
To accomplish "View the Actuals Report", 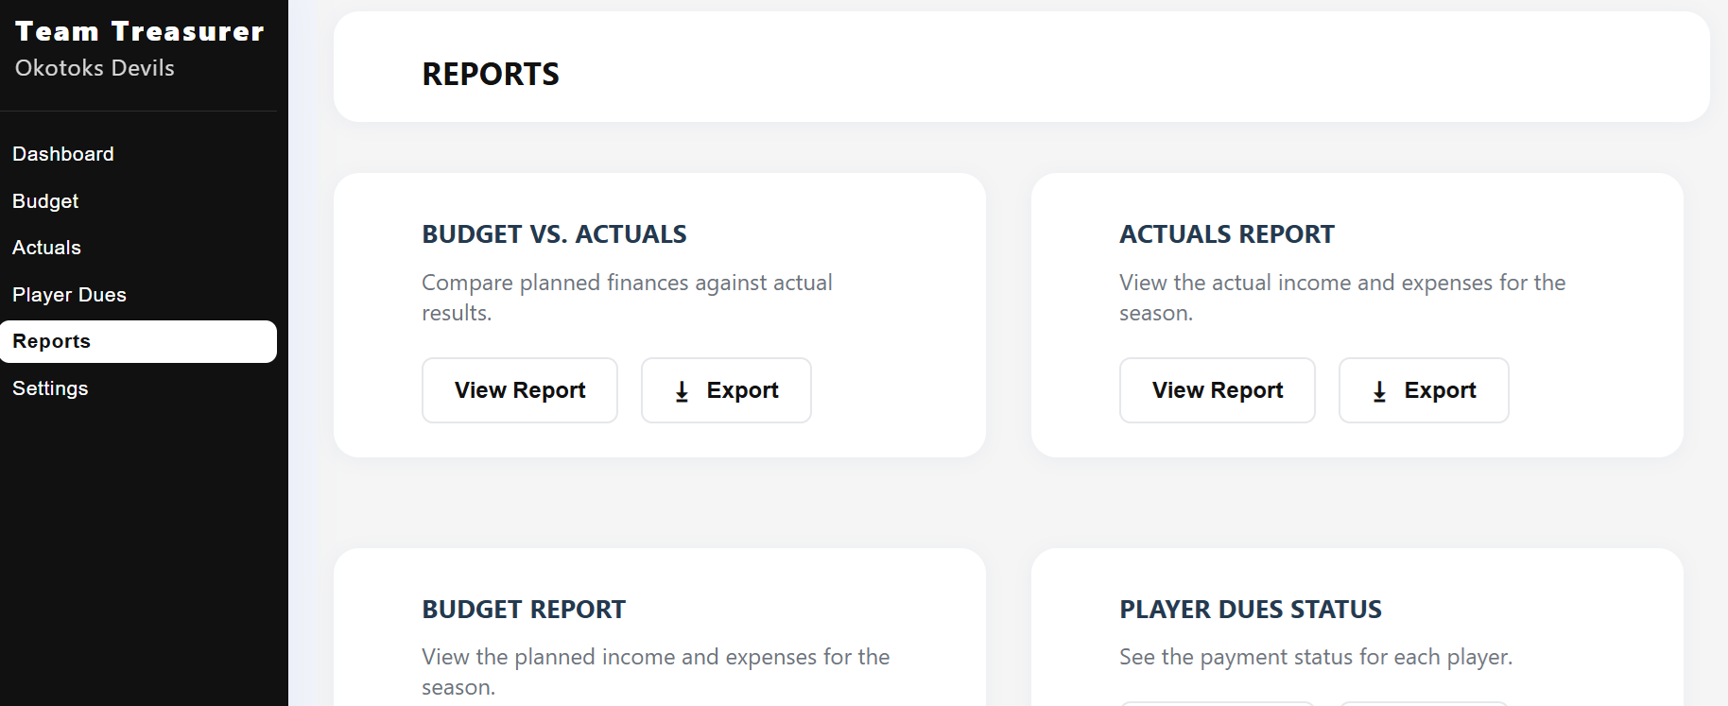I will (x=1217, y=390).
